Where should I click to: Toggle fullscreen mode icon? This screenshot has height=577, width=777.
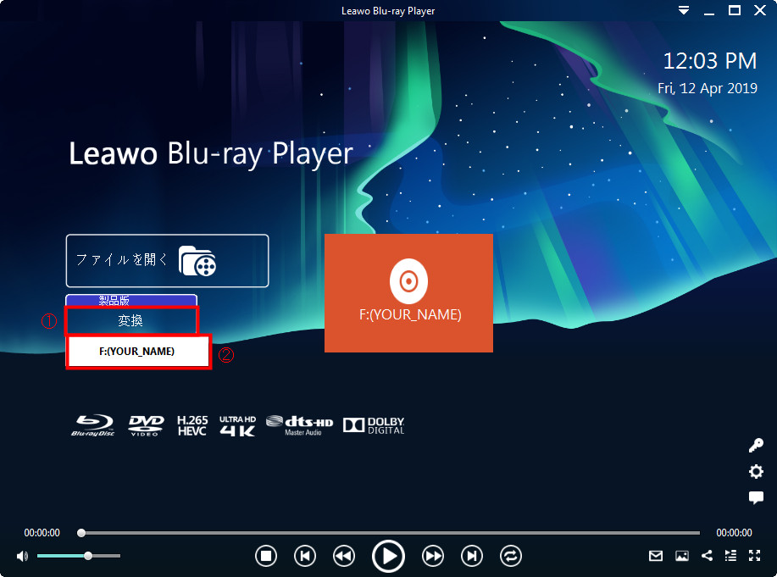point(755,556)
